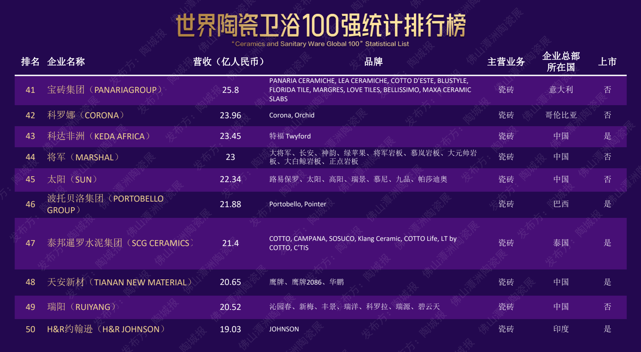Click the JOHNSON brand cell
641x352 pixels.
284,329
